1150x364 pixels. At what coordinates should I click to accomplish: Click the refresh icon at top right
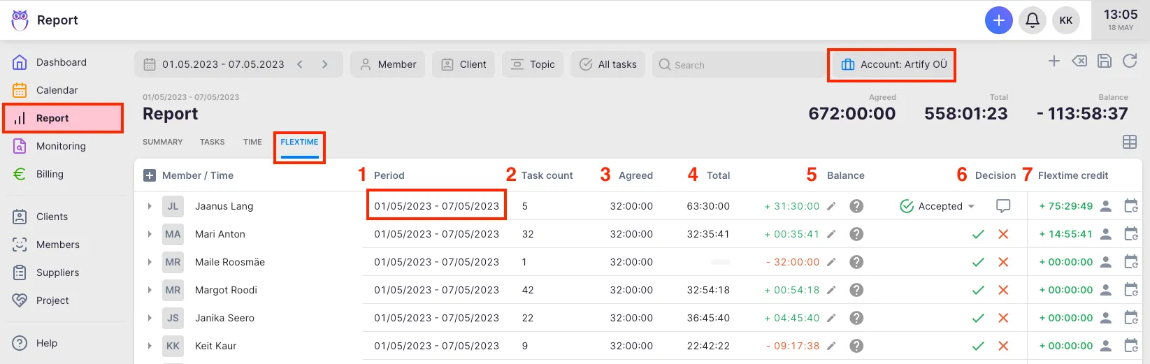[1130, 61]
